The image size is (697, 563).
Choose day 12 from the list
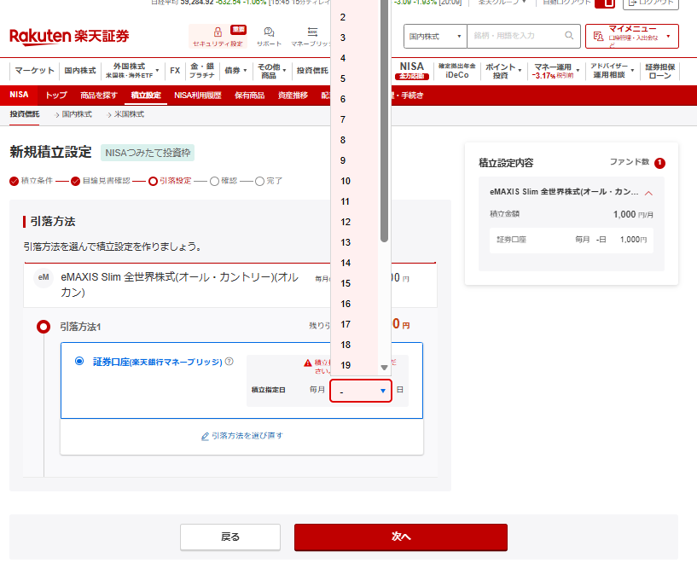pos(354,222)
